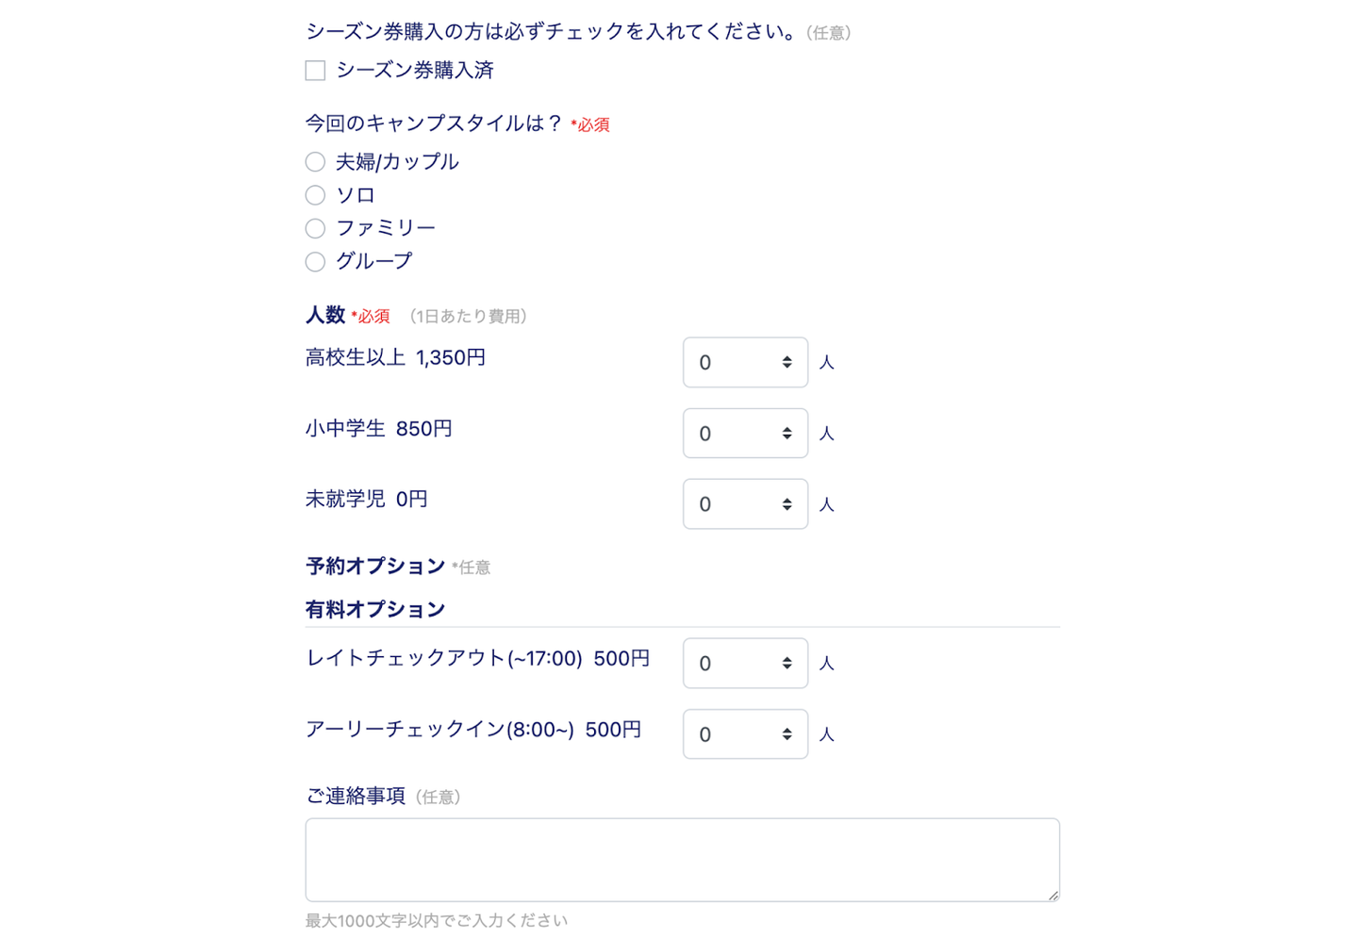This screenshot has height=938, width=1358.
Task: Pick the グループ radio button
Action: pyautogui.click(x=315, y=262)
